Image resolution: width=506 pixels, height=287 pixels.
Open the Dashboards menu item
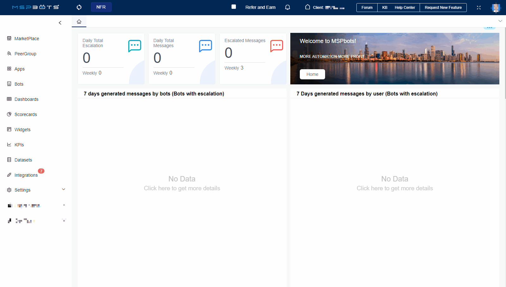pos(26,99)
